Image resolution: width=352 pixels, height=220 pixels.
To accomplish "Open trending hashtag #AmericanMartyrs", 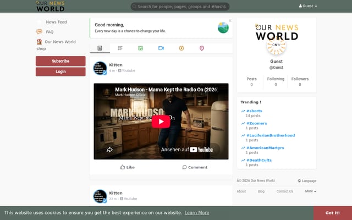I will pyautogui.click(x=265, y=148).
